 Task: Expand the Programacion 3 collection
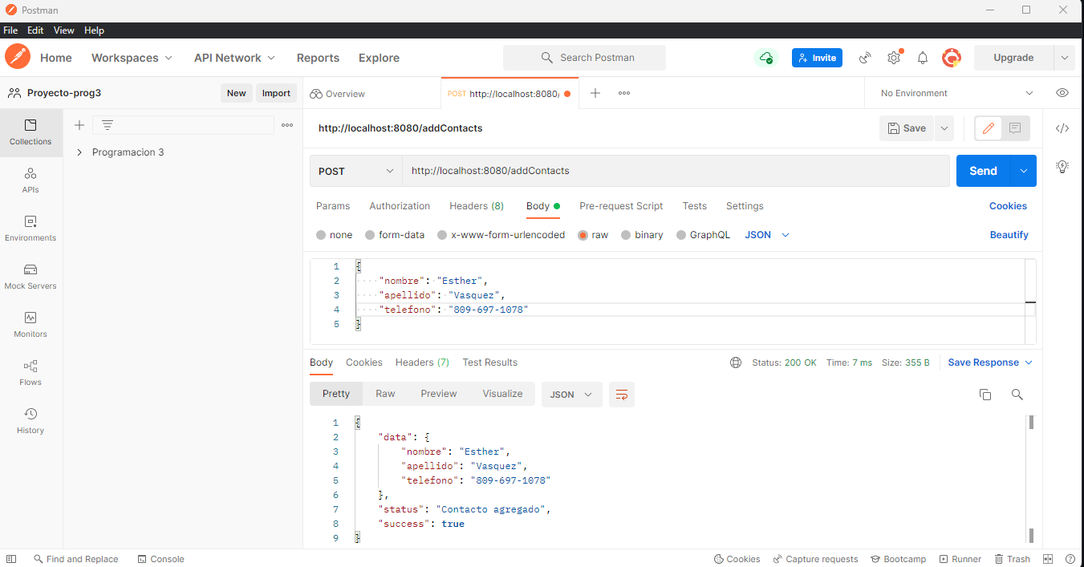[79, 150]
